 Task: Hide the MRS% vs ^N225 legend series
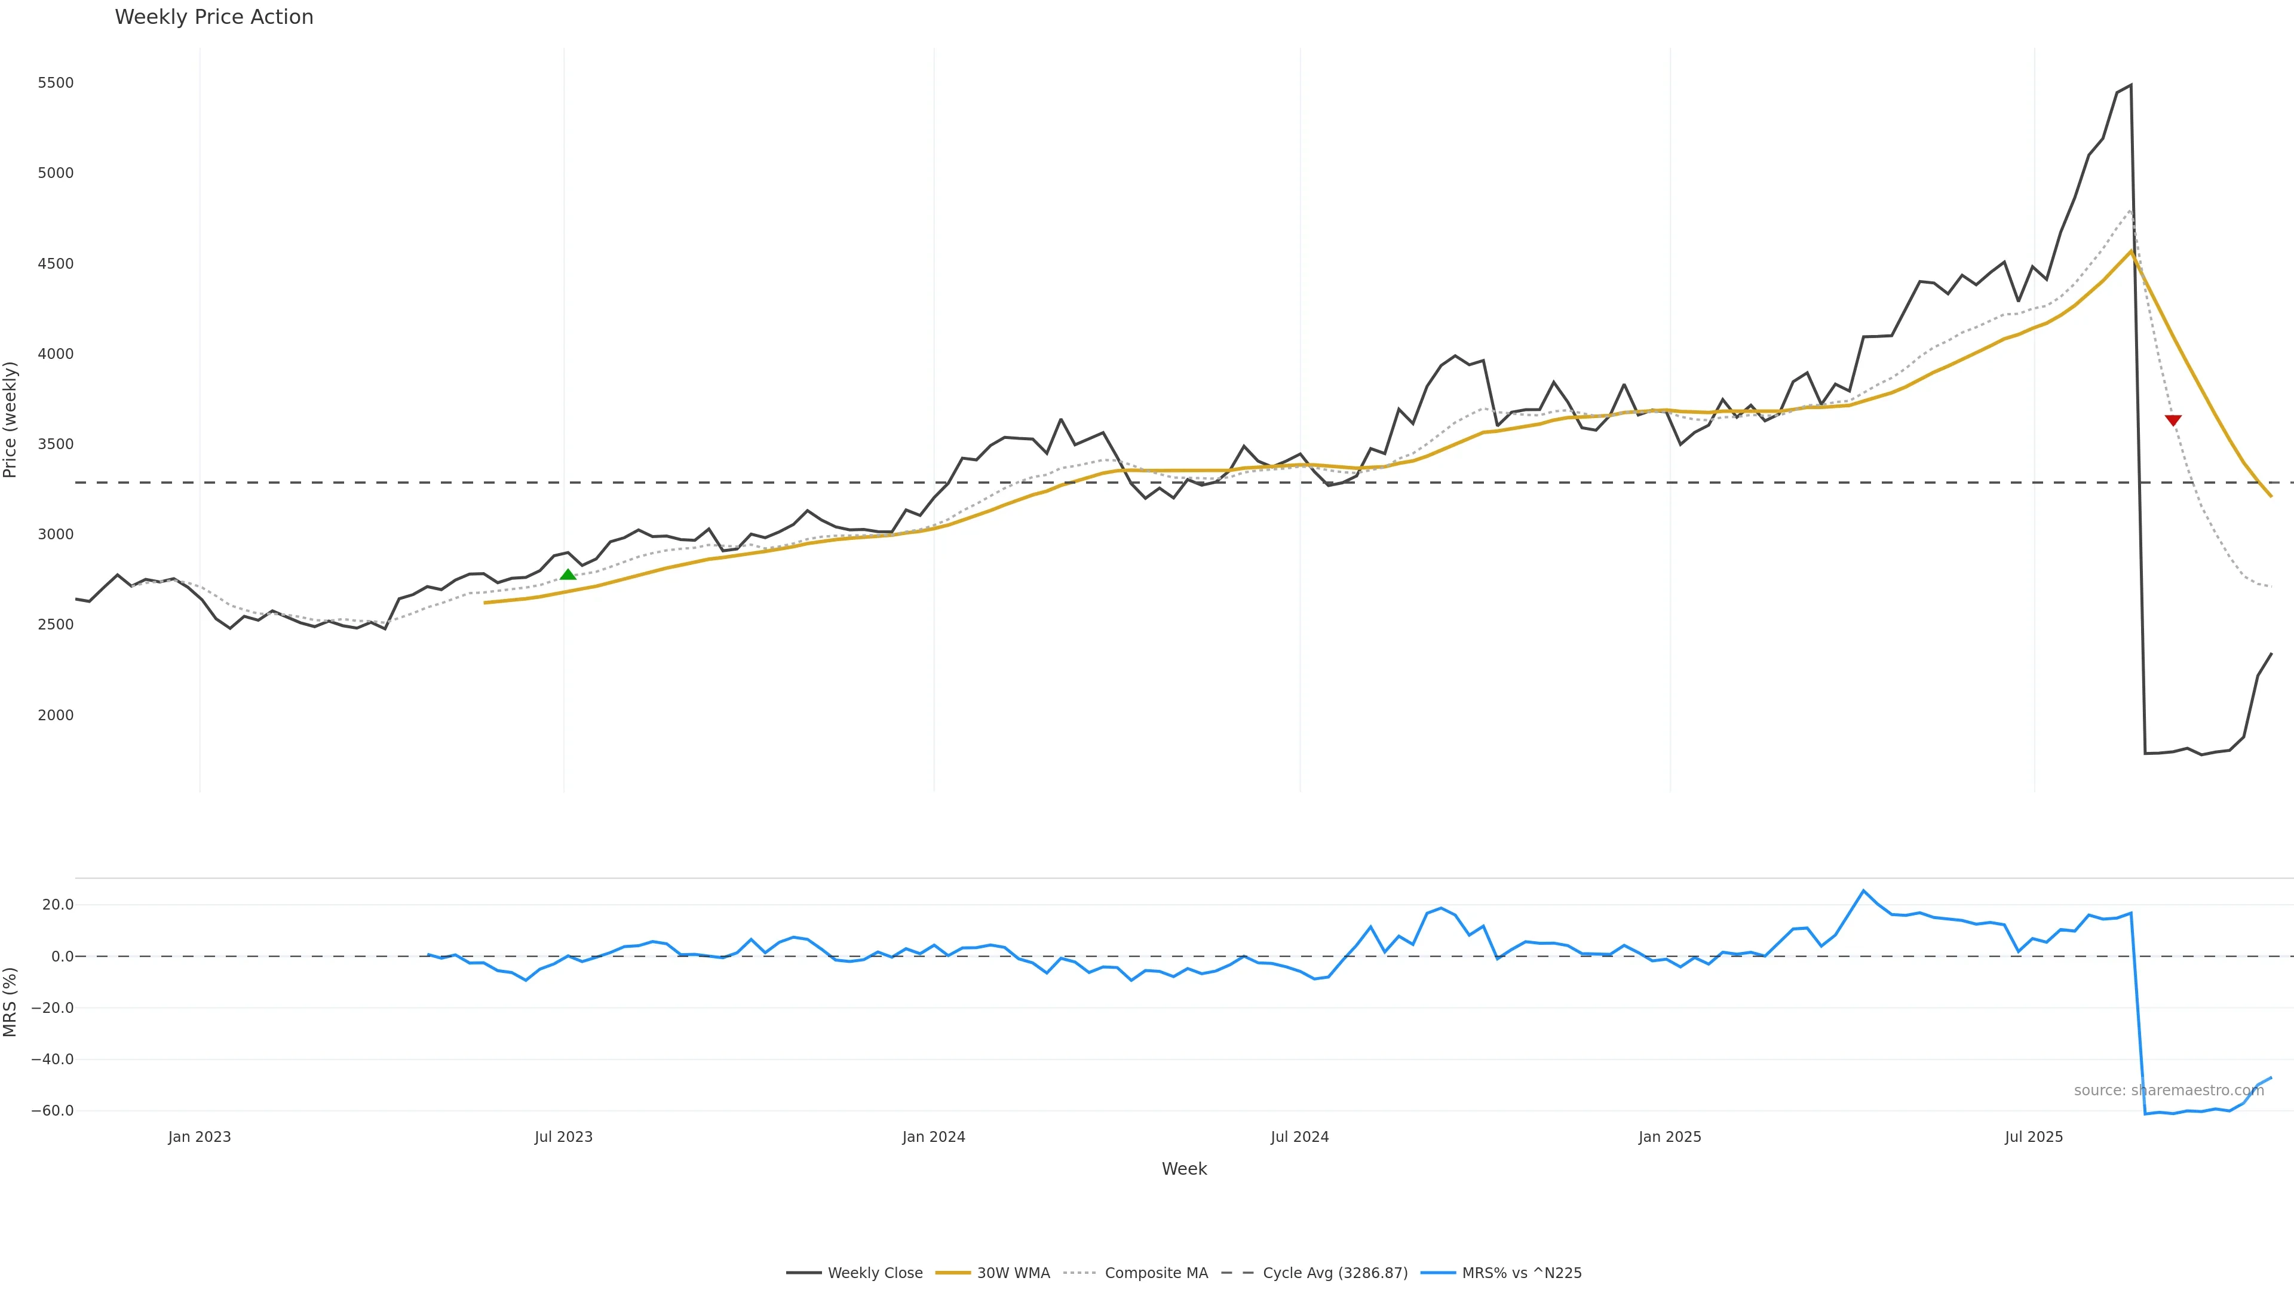click(1521, 1273)
